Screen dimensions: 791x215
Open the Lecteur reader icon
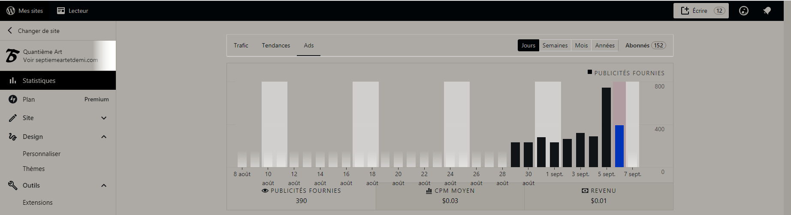61,11
